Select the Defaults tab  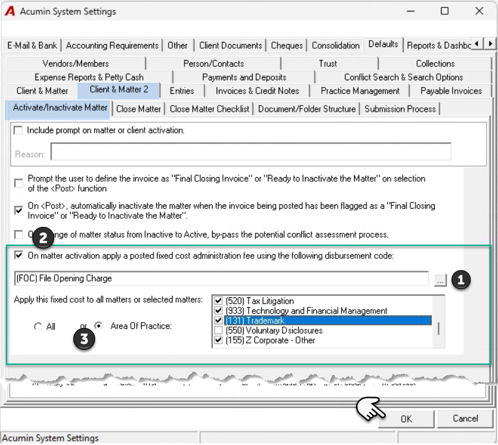point(383,44)
